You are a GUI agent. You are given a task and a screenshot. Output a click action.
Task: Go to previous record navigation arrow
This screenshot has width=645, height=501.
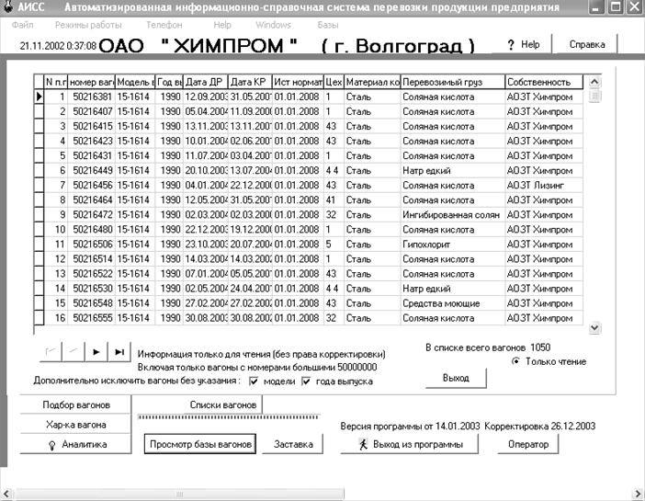point(74,351)
